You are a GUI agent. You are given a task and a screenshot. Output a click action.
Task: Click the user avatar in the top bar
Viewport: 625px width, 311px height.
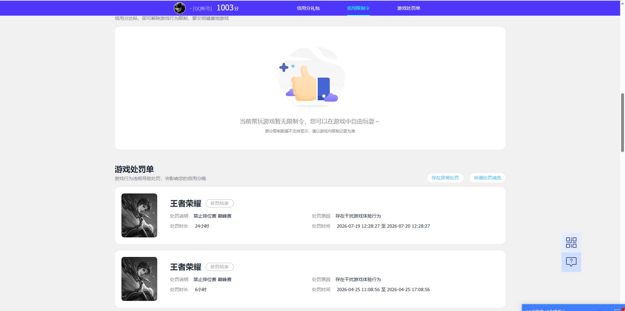pyautogui.click(x=179, y=8)
